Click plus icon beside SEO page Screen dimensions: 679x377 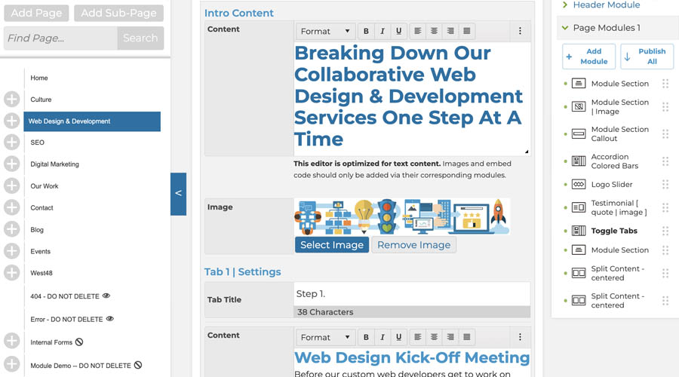pos(11,142)
